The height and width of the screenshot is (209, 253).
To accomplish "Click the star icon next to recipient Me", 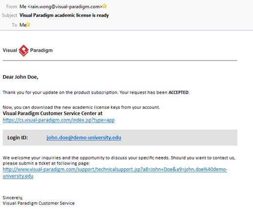I will coord(28,24).
